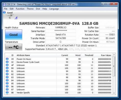
Task: Open the Theme menu
Action: [x=30, y=9]
